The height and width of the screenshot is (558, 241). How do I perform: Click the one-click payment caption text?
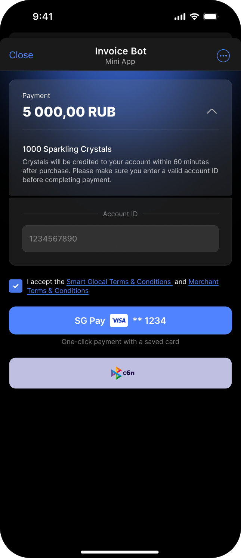coord(120,341)
